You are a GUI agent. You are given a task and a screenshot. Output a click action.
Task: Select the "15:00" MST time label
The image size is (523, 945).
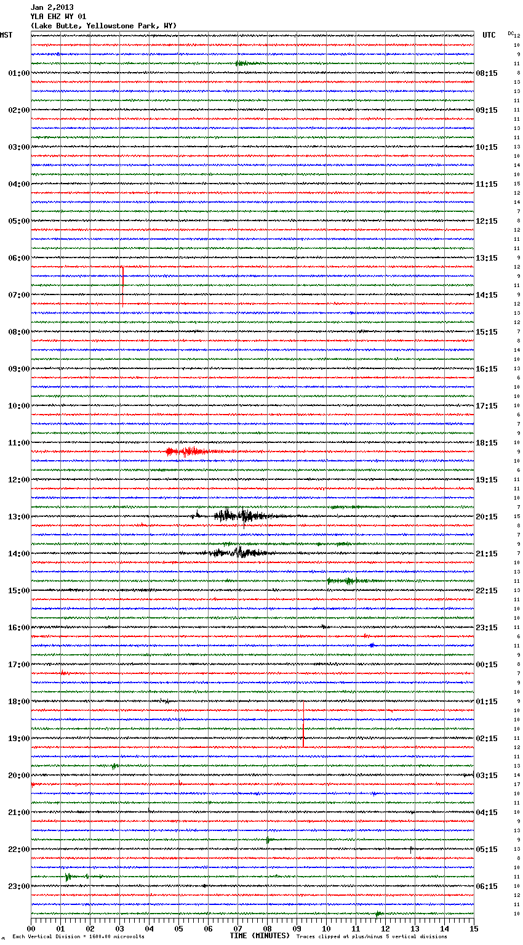[x=19, y=591]
